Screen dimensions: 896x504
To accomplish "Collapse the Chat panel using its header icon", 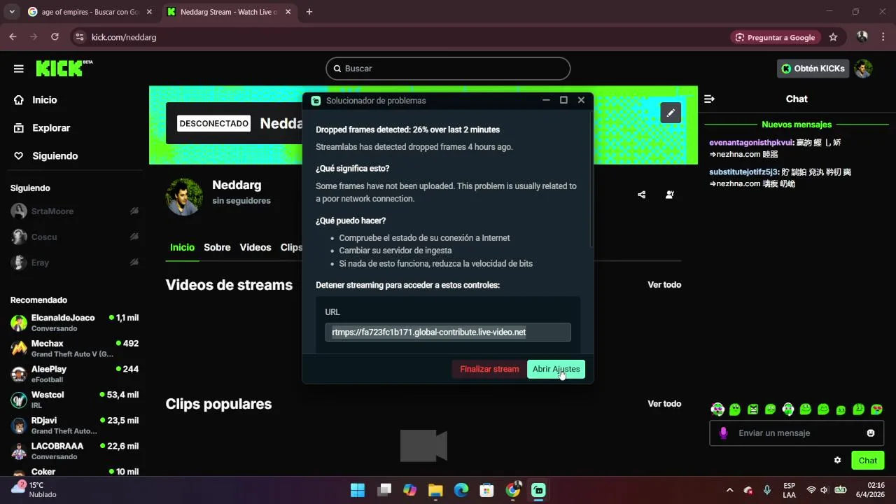I will pos(709,99).
